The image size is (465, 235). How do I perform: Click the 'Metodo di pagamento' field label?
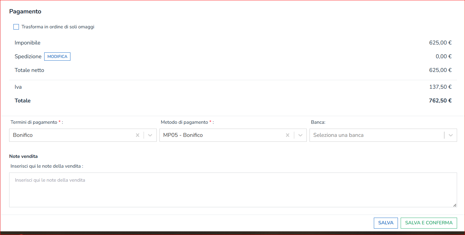[x=184, y=122]
